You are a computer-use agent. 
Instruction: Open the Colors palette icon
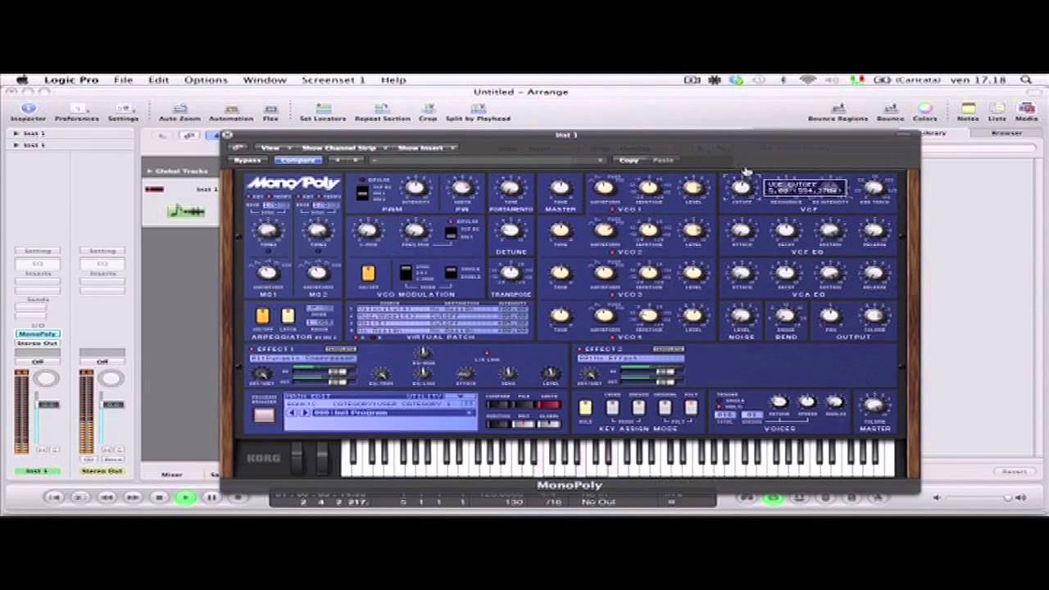[924, 112]
